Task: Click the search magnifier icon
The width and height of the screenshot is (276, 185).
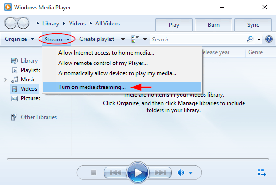Action: [x=250, y=39]
